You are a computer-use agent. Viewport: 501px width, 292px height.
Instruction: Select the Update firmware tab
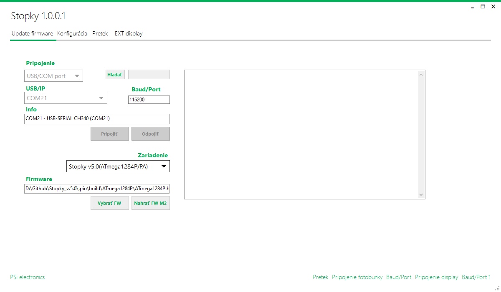tap(32, 34)
